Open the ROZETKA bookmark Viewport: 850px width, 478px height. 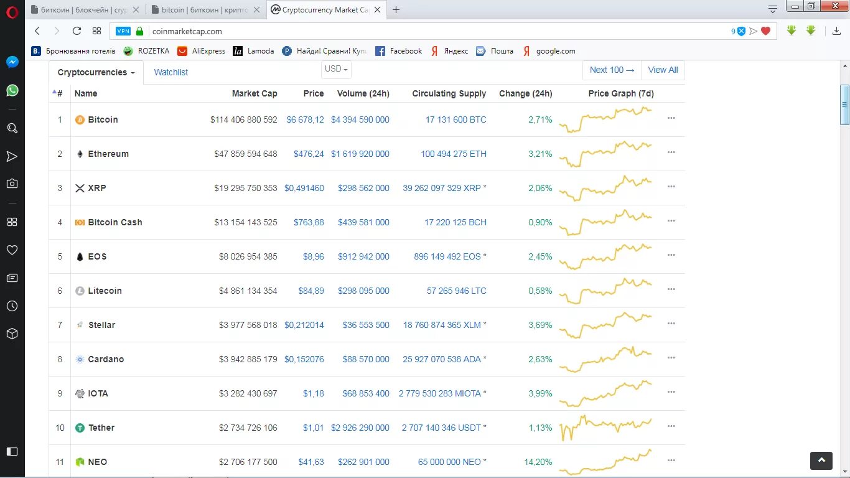(146, 51)
